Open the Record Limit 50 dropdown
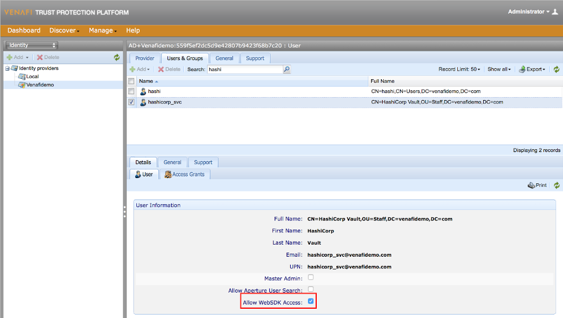This screenshot has width=563, height=318. click(459, 69)
